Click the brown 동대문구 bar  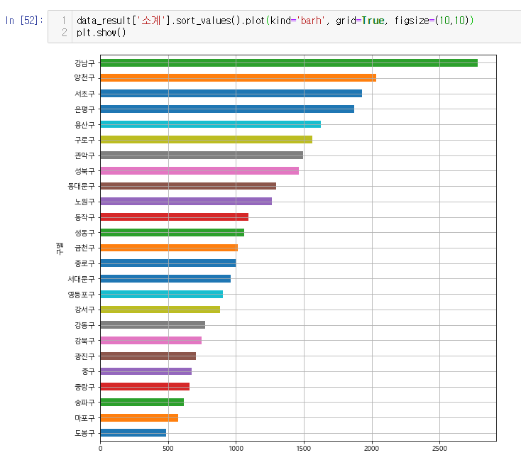187,186
